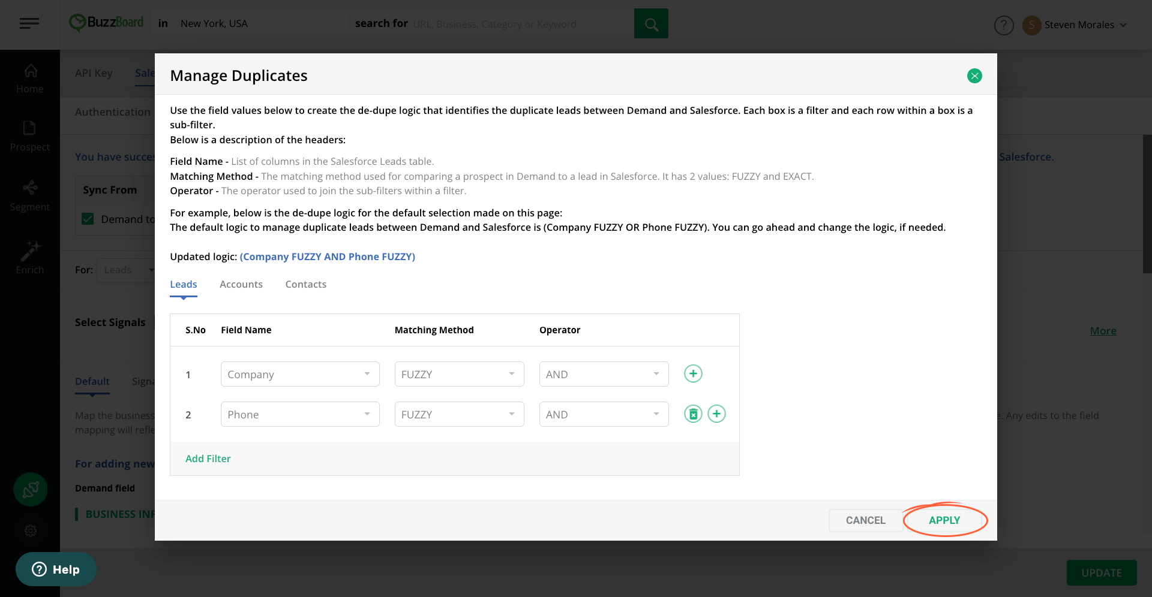This screenshot has height=597, width=1152.
Task: Switch to the Contacts tab
Action: click(x=306, y=284)
